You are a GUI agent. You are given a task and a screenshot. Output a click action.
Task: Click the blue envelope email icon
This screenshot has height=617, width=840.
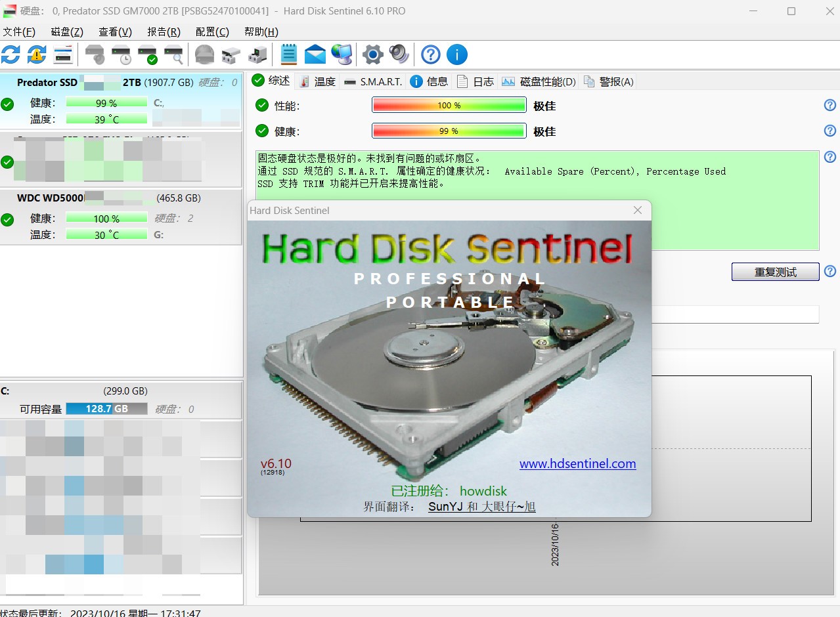coord(315,54)
